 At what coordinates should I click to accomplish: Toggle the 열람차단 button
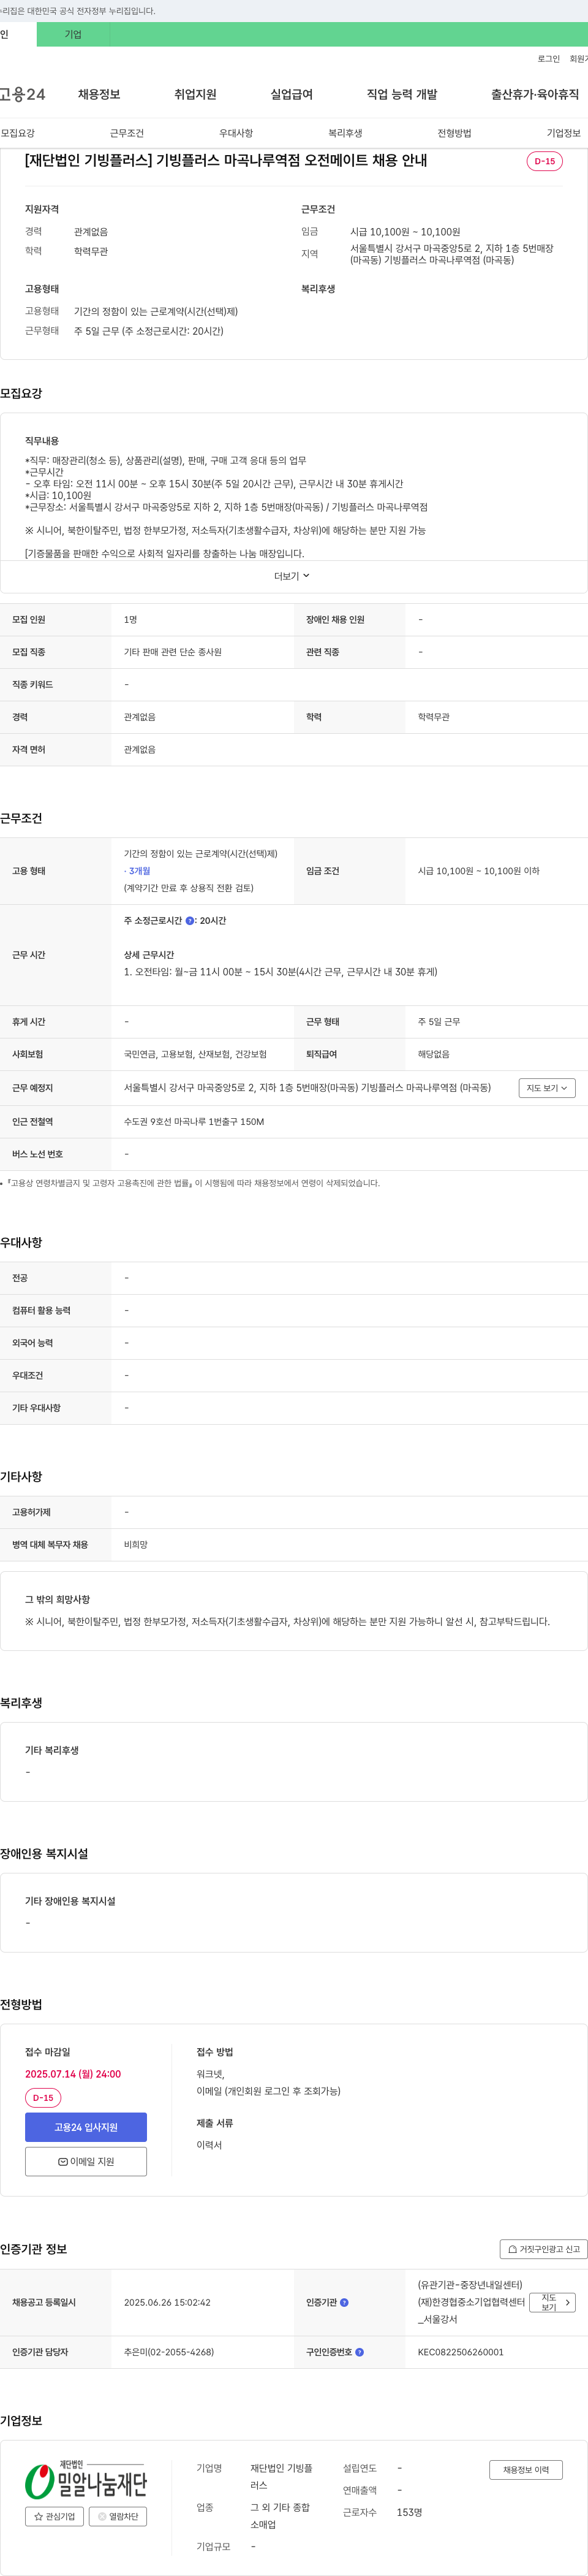(x=118, y=2516)
